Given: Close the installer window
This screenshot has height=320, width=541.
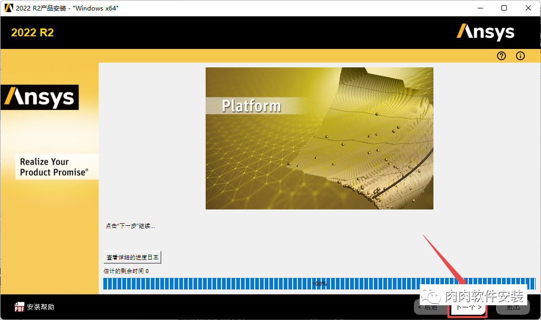Looking at the screenshot, I should point(528,8).
